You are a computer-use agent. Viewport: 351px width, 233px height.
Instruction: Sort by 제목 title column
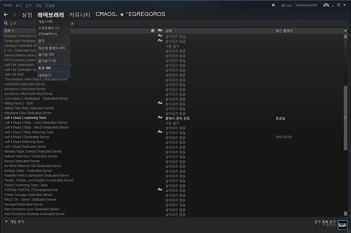click(x=8, y=30)
